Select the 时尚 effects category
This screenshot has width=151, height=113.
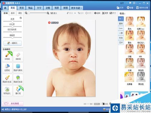121,38
